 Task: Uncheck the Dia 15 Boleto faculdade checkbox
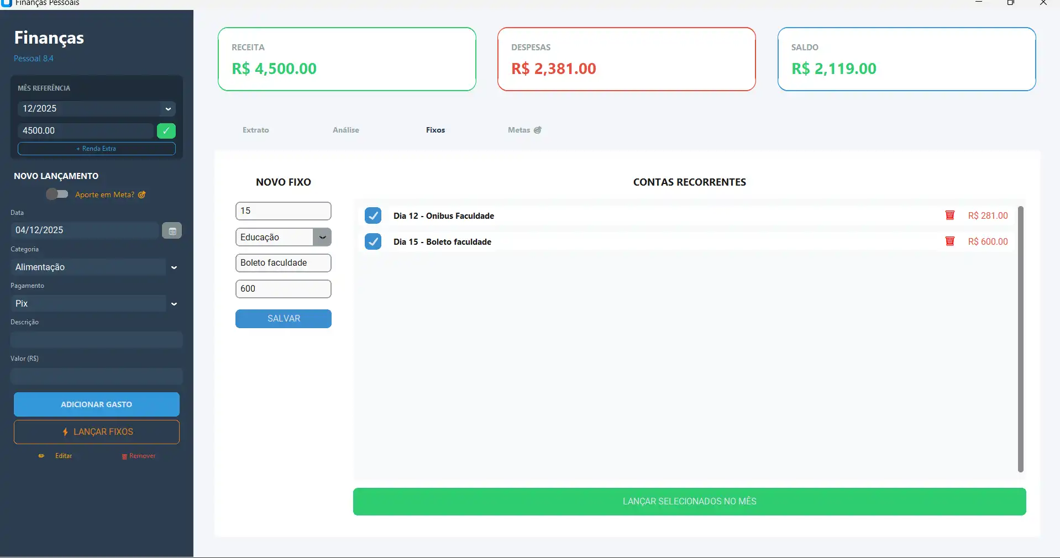(373, 241)
